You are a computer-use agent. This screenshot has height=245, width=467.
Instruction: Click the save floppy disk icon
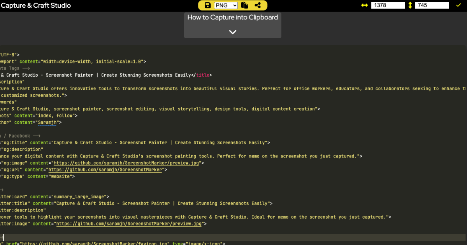[208, 5]
